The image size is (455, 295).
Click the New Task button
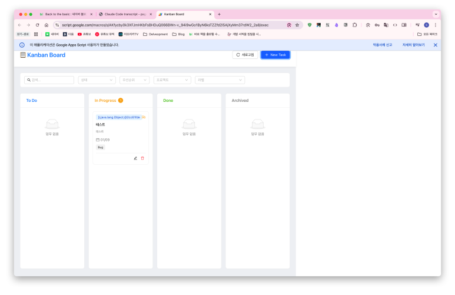point(275,55)
